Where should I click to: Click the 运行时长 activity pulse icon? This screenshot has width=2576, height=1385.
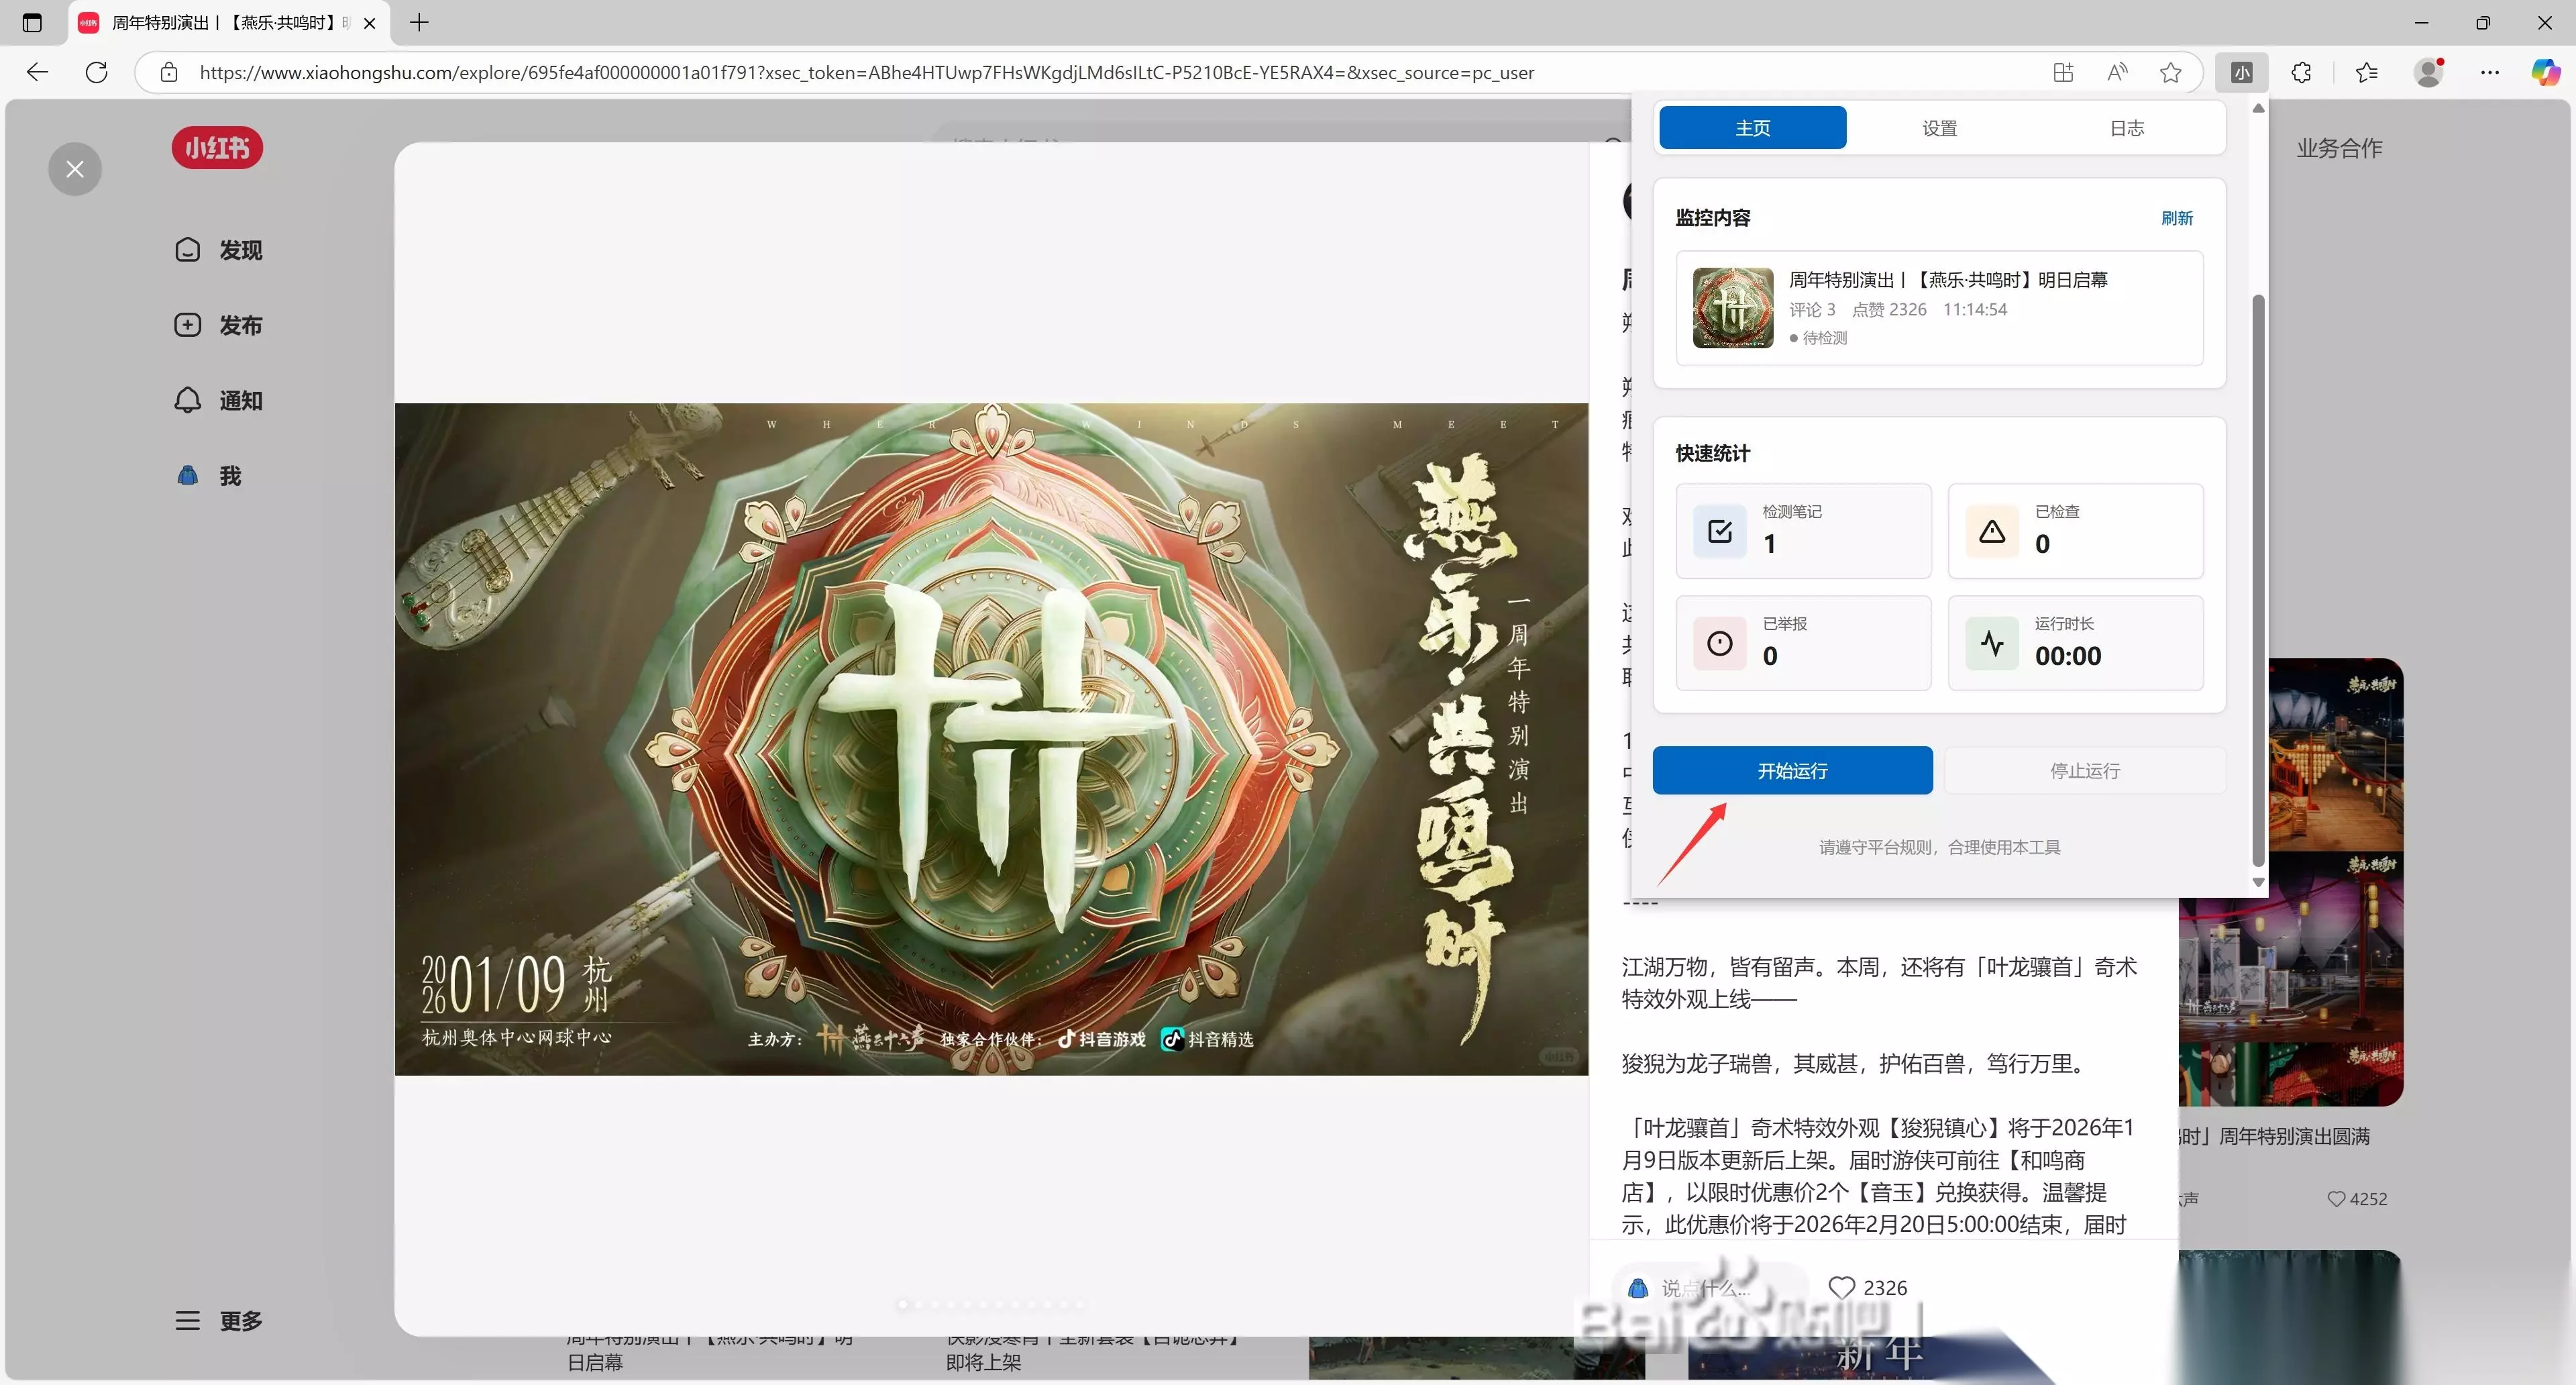click(1992, 643)
